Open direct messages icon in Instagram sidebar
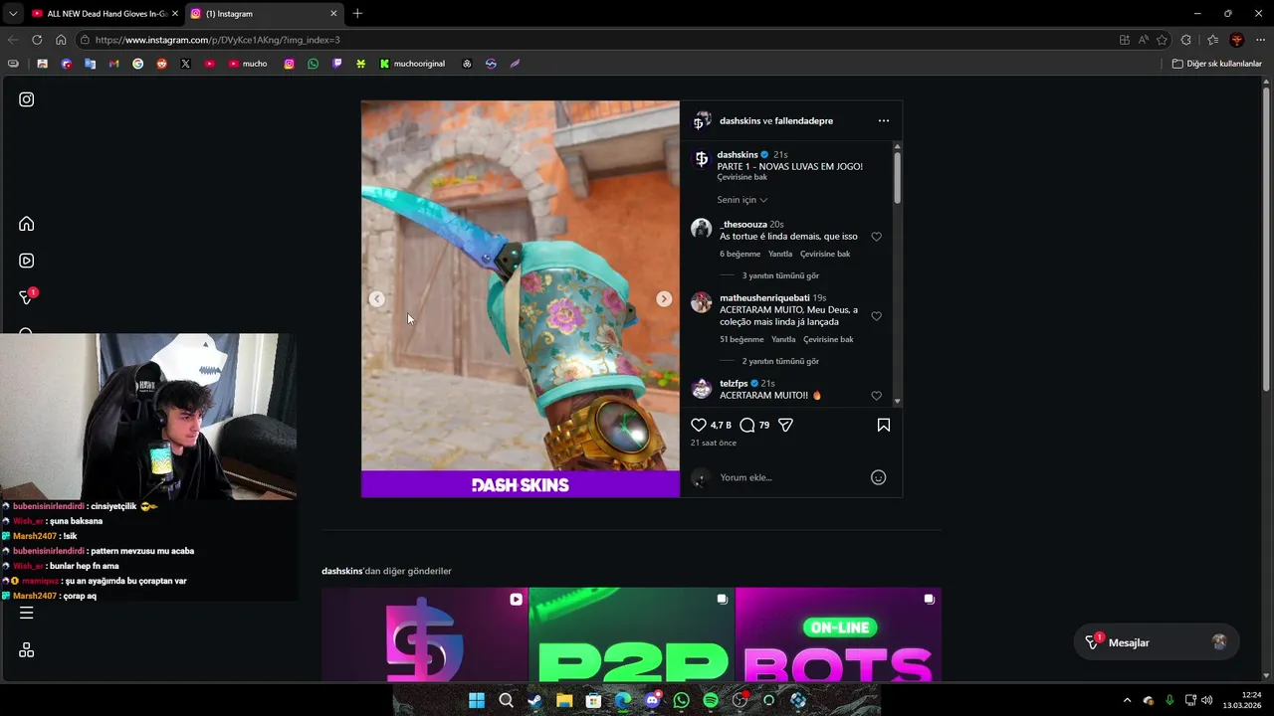Screen dimensions: 1274x716 point(27,297)
